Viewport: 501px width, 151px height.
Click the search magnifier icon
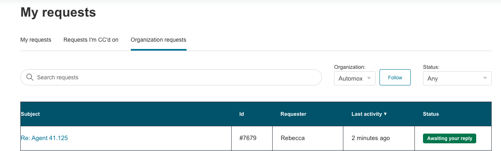[30, 77]
